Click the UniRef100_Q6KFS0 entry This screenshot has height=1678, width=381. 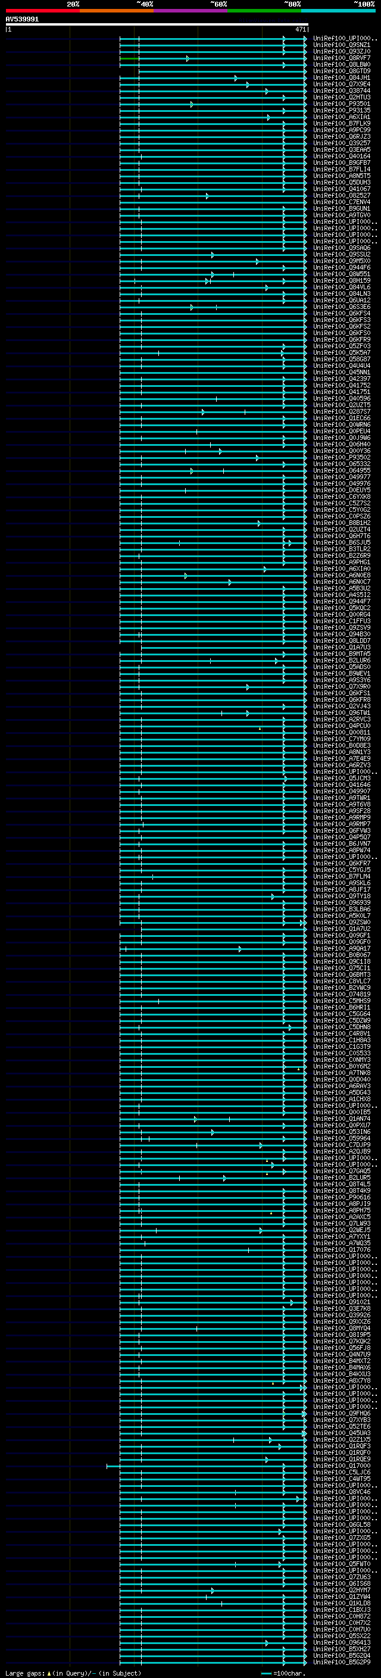click(342, 333)
